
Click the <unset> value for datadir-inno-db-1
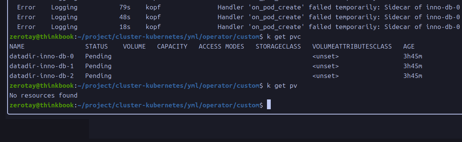[326, 66]
